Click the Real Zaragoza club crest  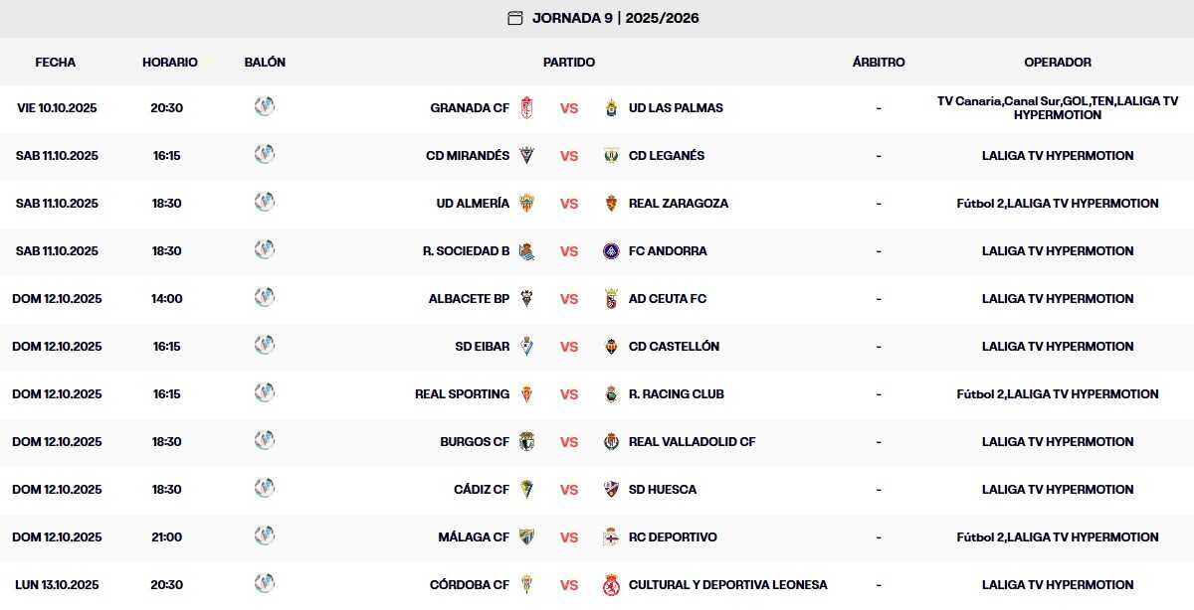[611, 203]
